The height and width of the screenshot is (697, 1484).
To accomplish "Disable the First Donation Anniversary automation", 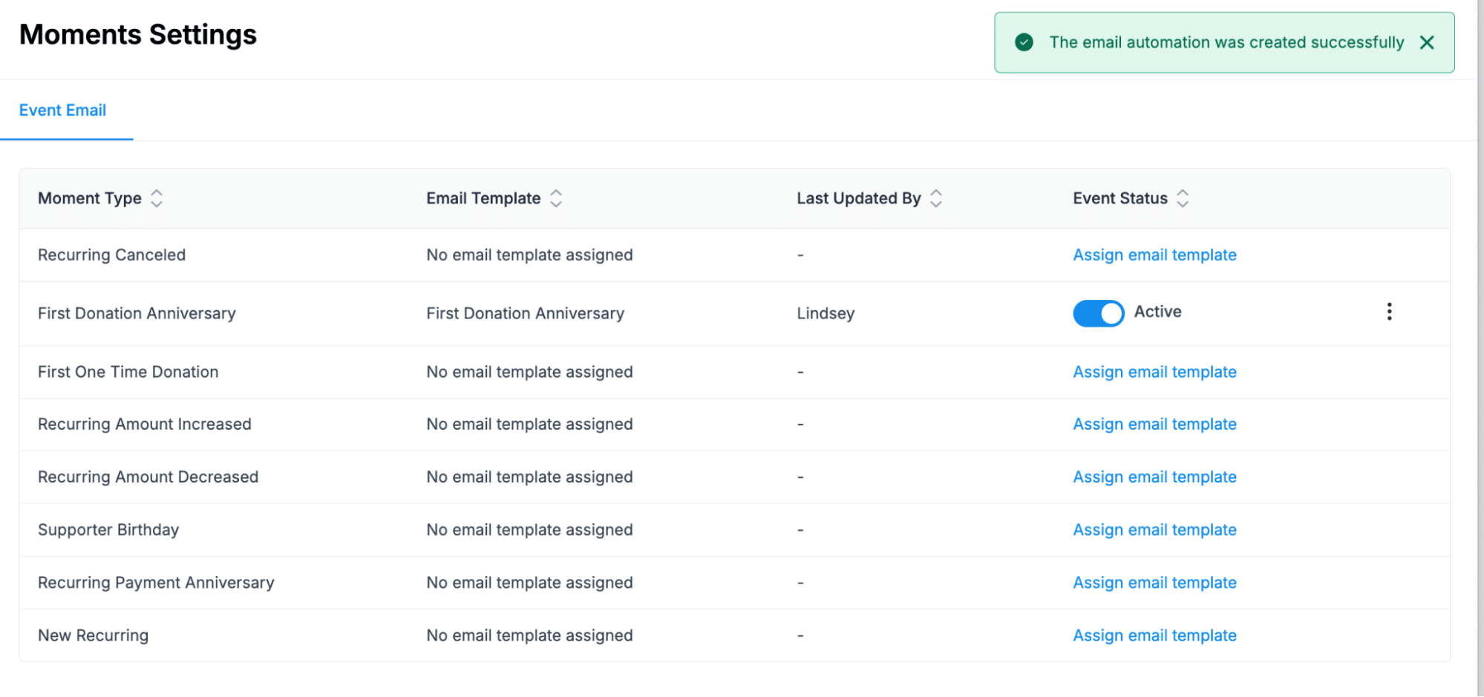I will click(x=1098, y=312).
